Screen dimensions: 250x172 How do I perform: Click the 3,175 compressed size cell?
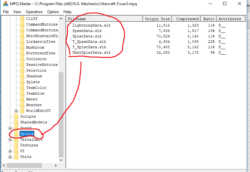click(193, 52)
